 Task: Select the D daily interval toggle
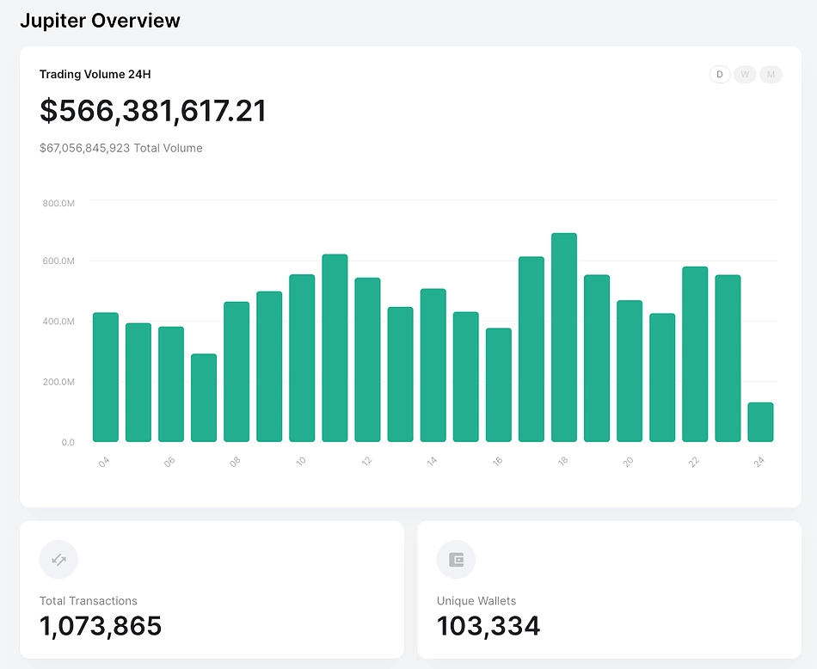(x=720, y=75)
